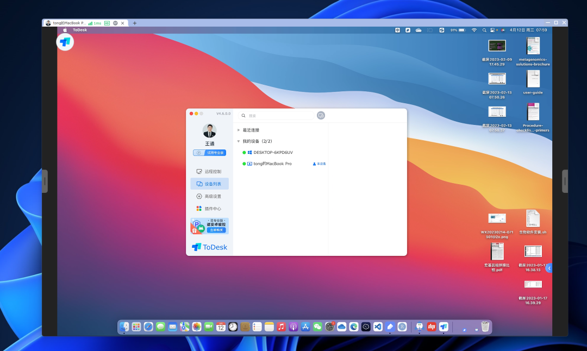
Task: Click the Wi-Fi icon in menu bar
Action: pyautogui.click(x=474, y=30)
